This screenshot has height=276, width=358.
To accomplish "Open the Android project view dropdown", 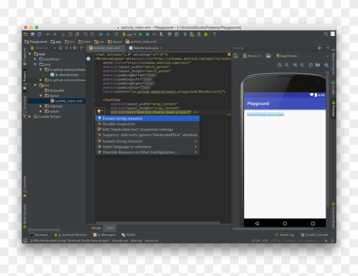I will pos(43,48).
